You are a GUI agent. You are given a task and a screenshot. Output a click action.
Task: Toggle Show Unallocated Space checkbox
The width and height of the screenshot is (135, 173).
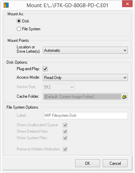(x=65, y=125)
